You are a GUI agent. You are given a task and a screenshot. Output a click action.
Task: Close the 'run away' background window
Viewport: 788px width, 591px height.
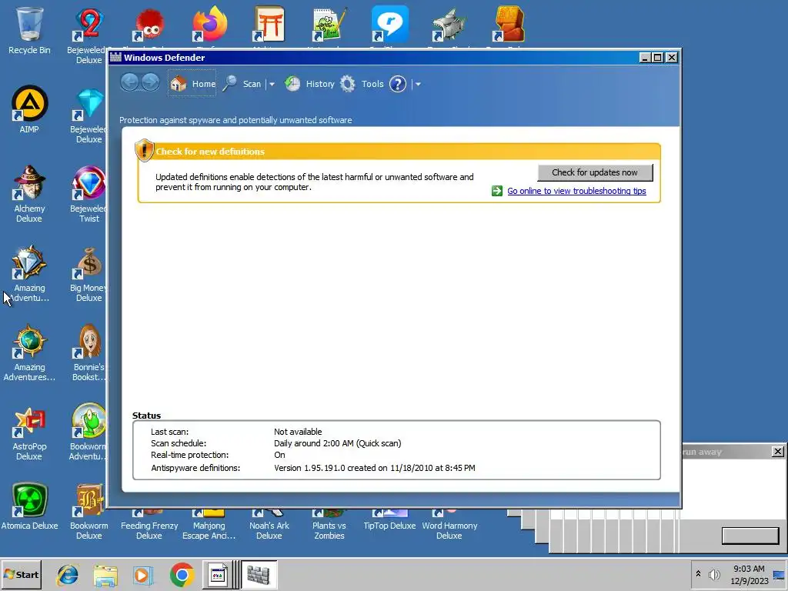tap(777, 451)
